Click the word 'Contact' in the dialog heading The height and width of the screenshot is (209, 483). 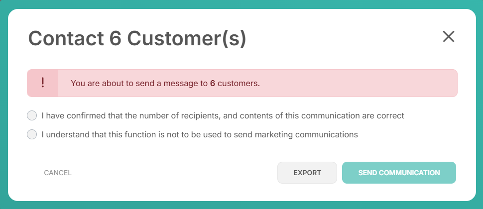point(66,38)
